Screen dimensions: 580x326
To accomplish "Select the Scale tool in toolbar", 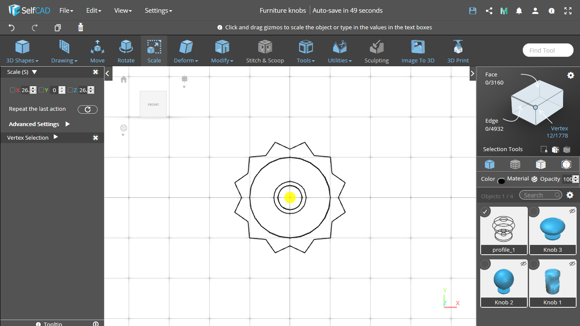I will click(x=154, y=51).
